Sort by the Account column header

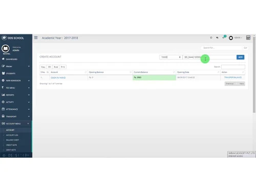click(69, 72)
